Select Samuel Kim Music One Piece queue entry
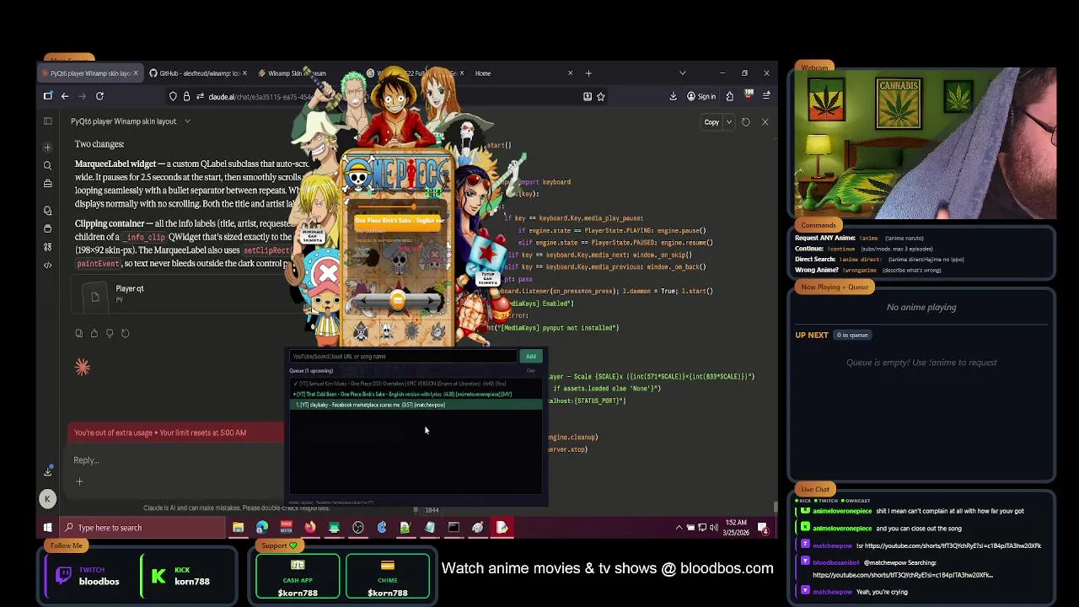The image size is (1079, 607). [416, 384]
